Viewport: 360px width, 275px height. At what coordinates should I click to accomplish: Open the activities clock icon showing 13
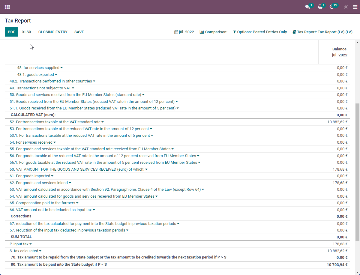[332, 7]
